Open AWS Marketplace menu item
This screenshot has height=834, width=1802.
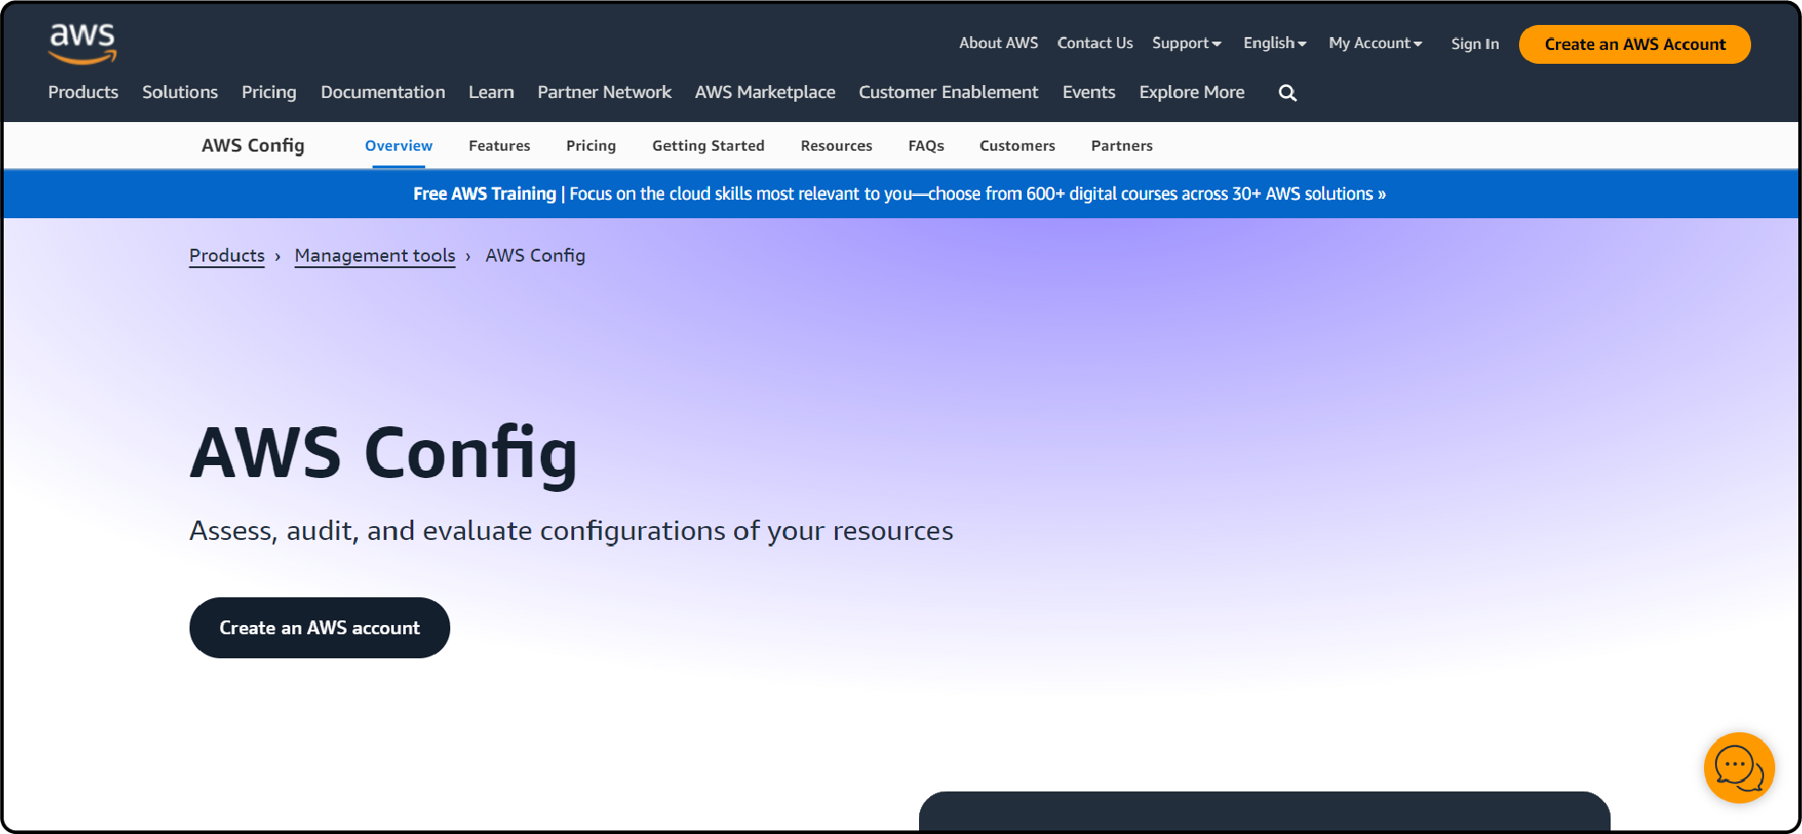pos(766,92)
